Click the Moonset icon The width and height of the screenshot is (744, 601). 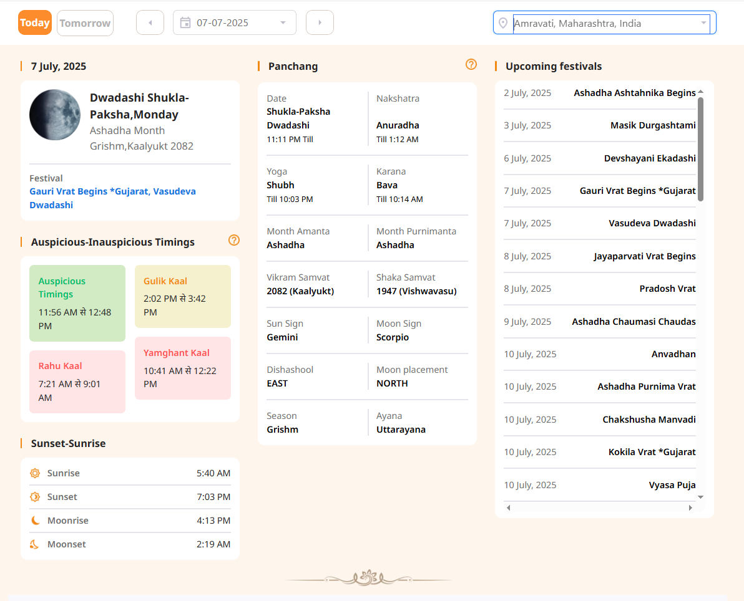35,544
